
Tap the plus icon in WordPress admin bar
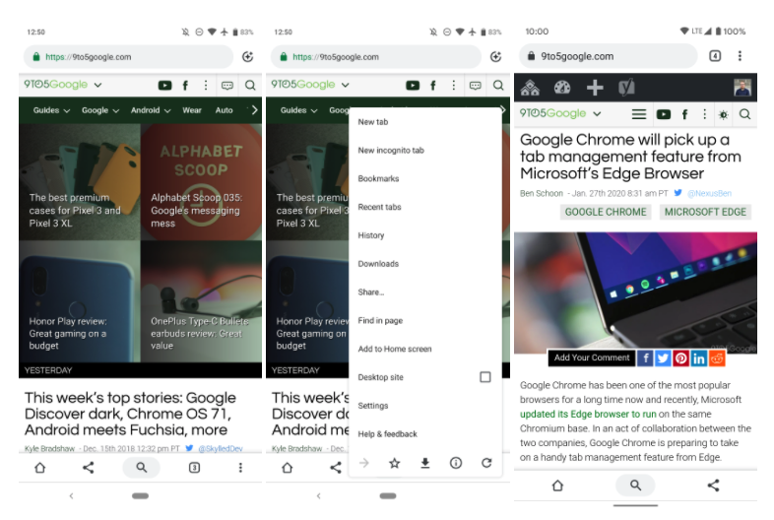[595, 88]
